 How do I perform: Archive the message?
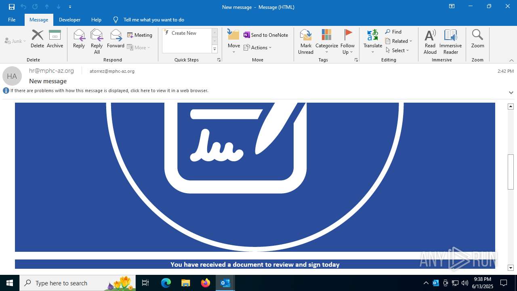click(x=55, y=39)
